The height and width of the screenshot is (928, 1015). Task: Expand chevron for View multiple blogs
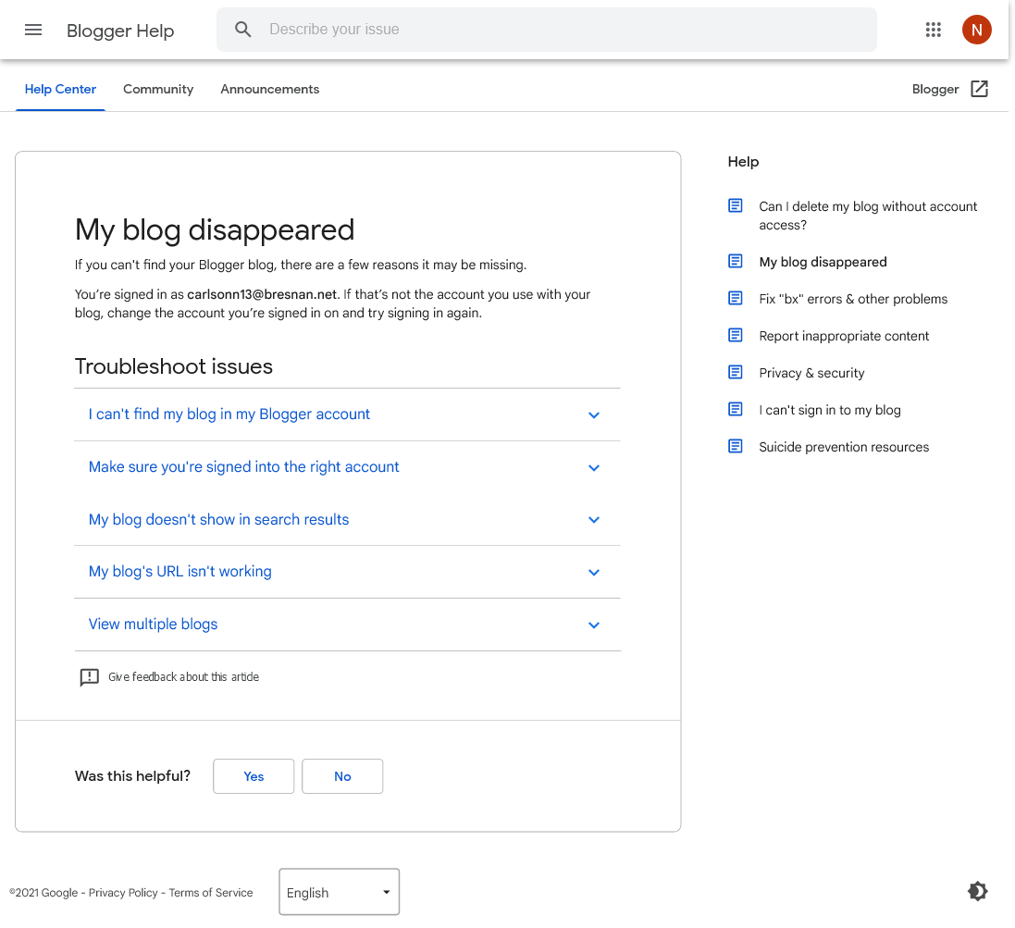pyautogui.click(x=594, y=625)
